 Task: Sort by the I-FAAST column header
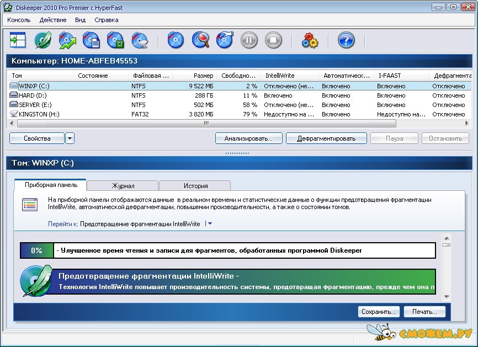point(401,76)
